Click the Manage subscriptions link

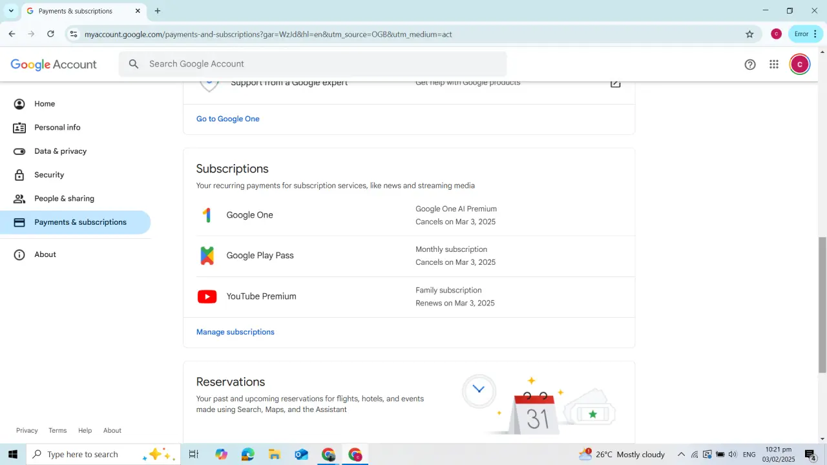[x=235, y=332]
